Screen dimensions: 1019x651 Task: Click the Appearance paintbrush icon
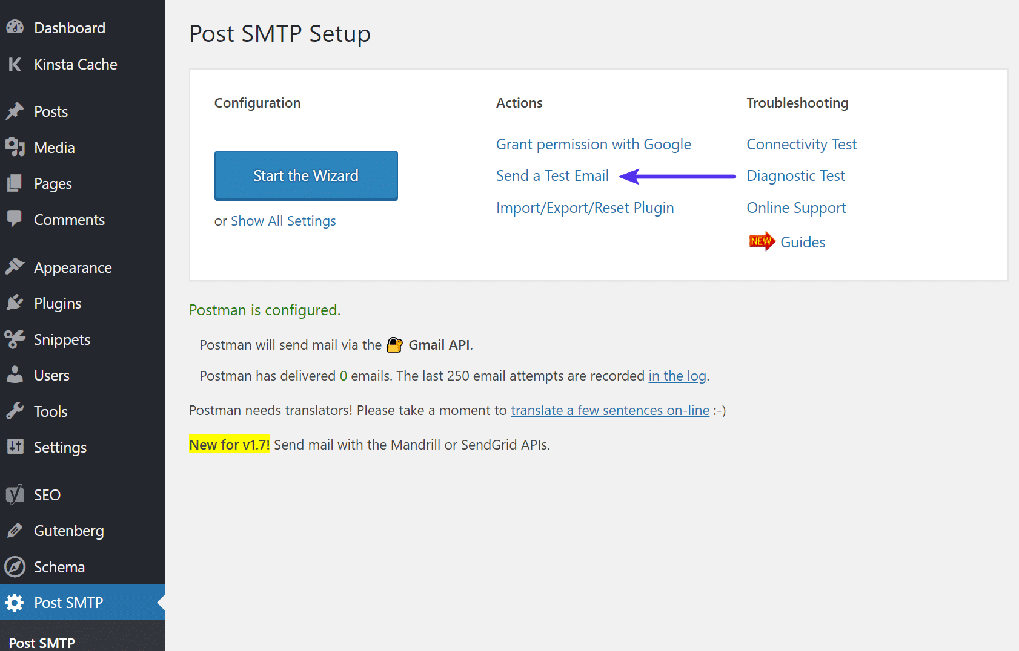(14, 267)
